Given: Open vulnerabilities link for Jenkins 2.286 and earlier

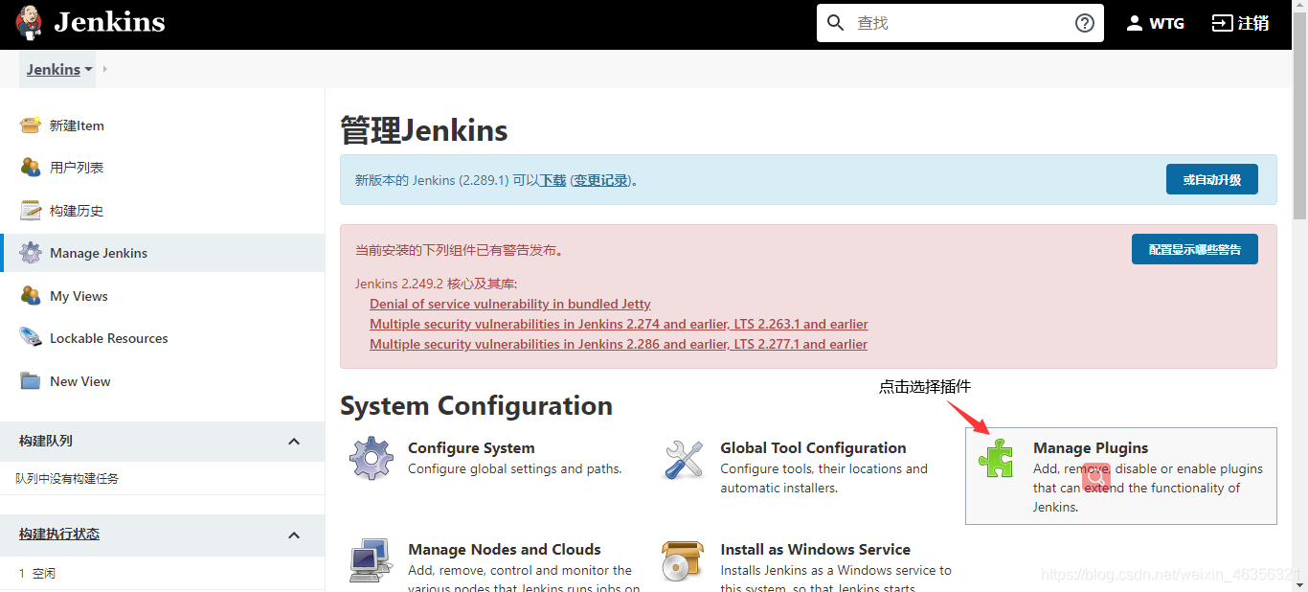Looking at the screenshot, I should click(619, 344).
